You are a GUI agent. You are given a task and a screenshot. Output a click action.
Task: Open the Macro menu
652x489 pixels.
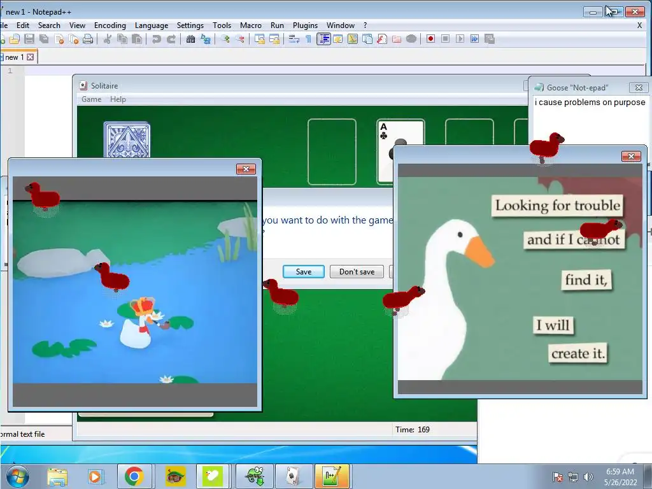click(251, 25)
